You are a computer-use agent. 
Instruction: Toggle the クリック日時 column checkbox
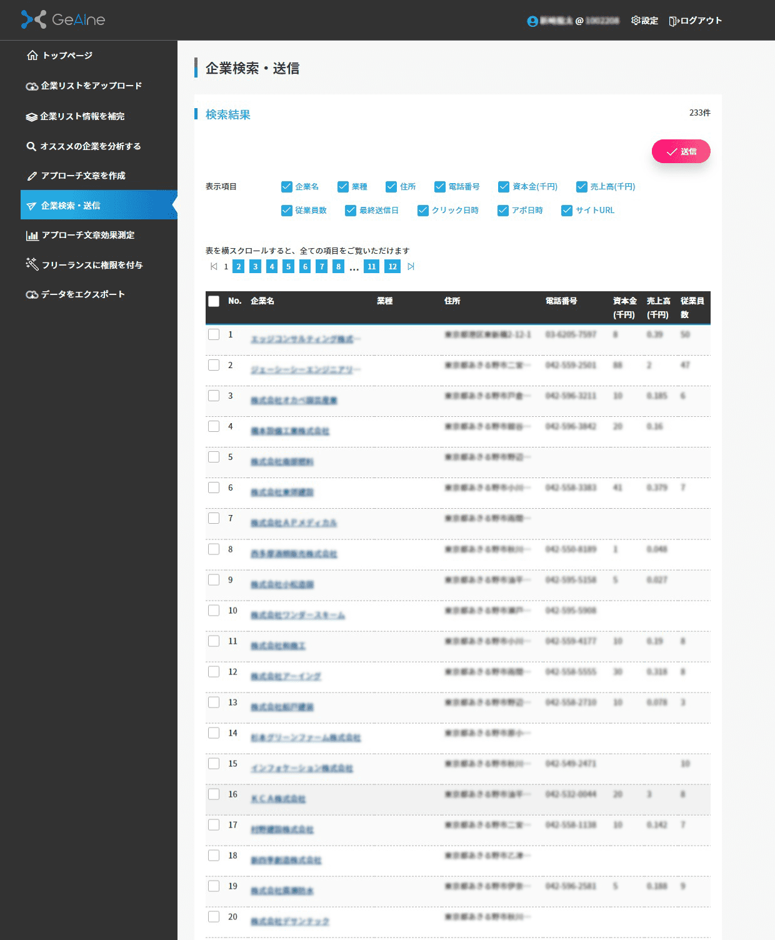[x=423, y=211]
